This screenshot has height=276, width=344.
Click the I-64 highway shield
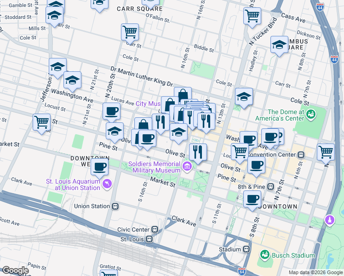pyautogui.click(x=242, y=272)
